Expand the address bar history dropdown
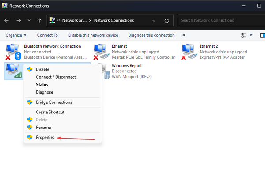Screen dimensions: 265x173 tap(154, 21)
